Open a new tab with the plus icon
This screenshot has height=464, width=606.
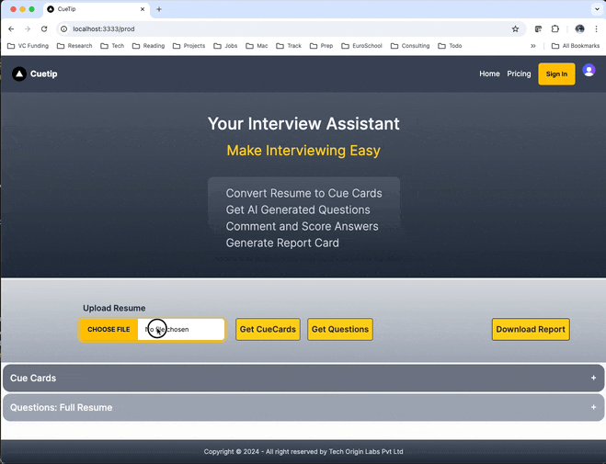[x=159, y=9]
